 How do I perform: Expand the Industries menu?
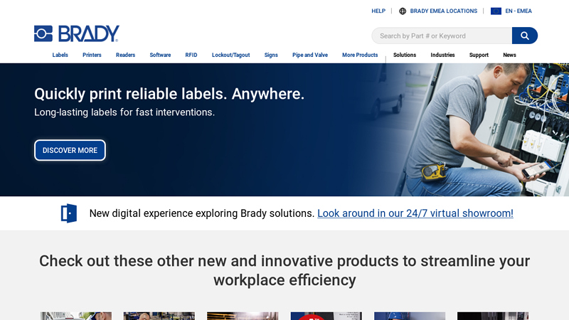click(x=442, y=55)
